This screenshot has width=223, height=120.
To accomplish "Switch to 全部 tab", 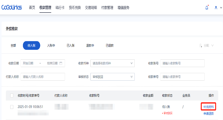I will coord(13,46).
